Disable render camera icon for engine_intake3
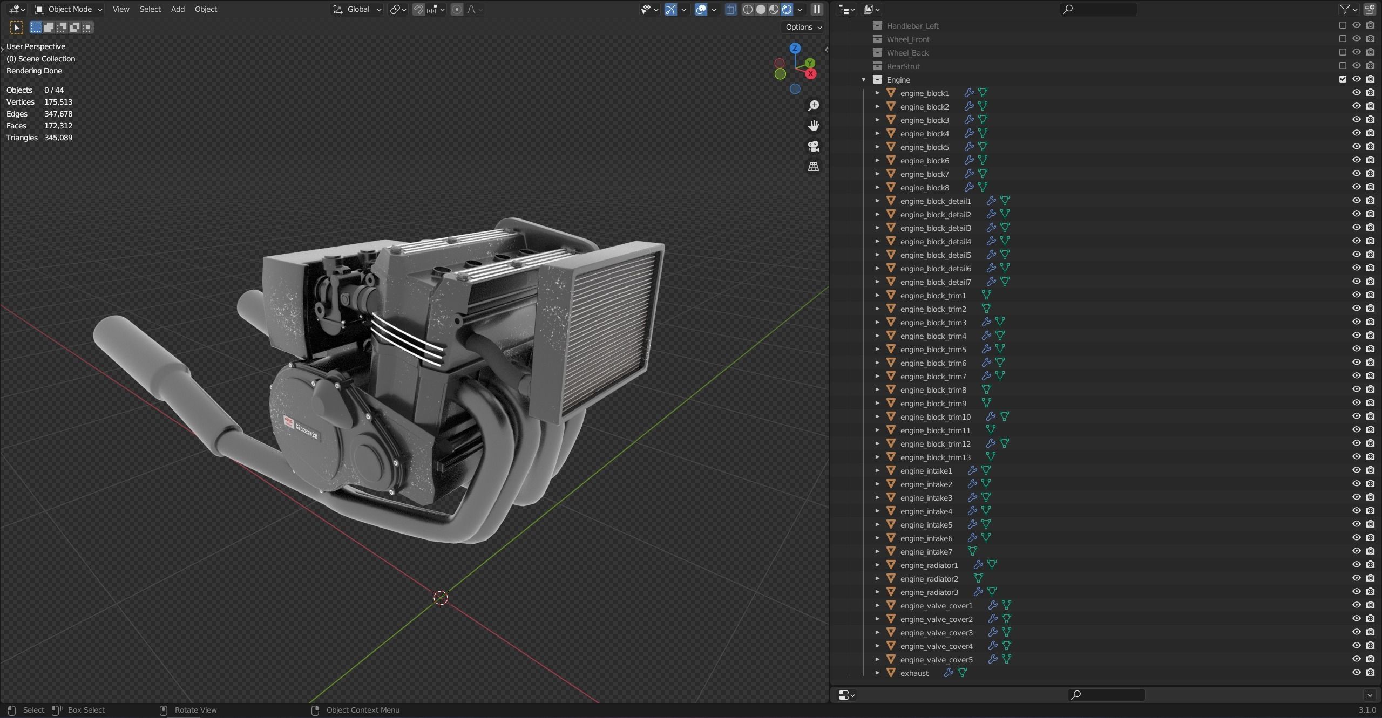This screenshot has width=1382, height=718. 1370,497
